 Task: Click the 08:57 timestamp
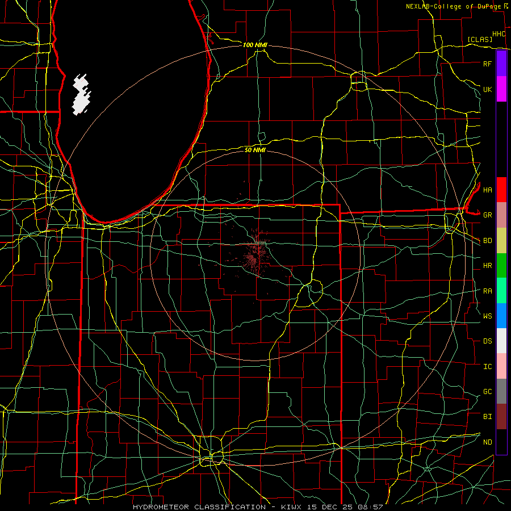[370, 507]
